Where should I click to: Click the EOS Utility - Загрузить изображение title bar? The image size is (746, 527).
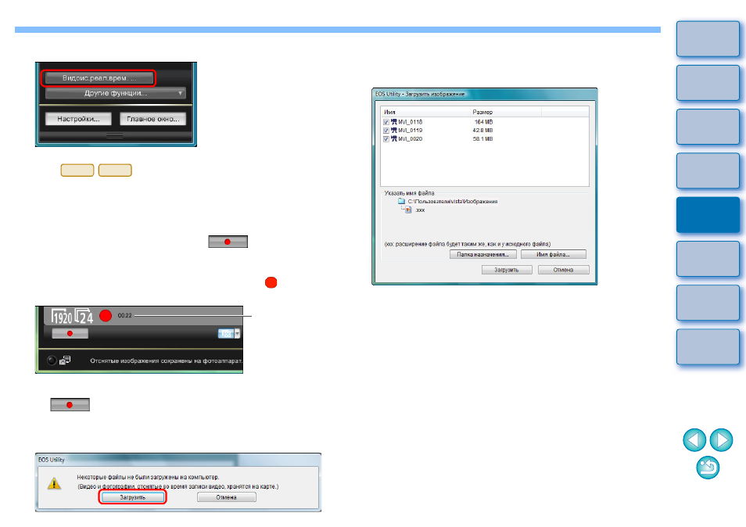(x=484, y=94)
